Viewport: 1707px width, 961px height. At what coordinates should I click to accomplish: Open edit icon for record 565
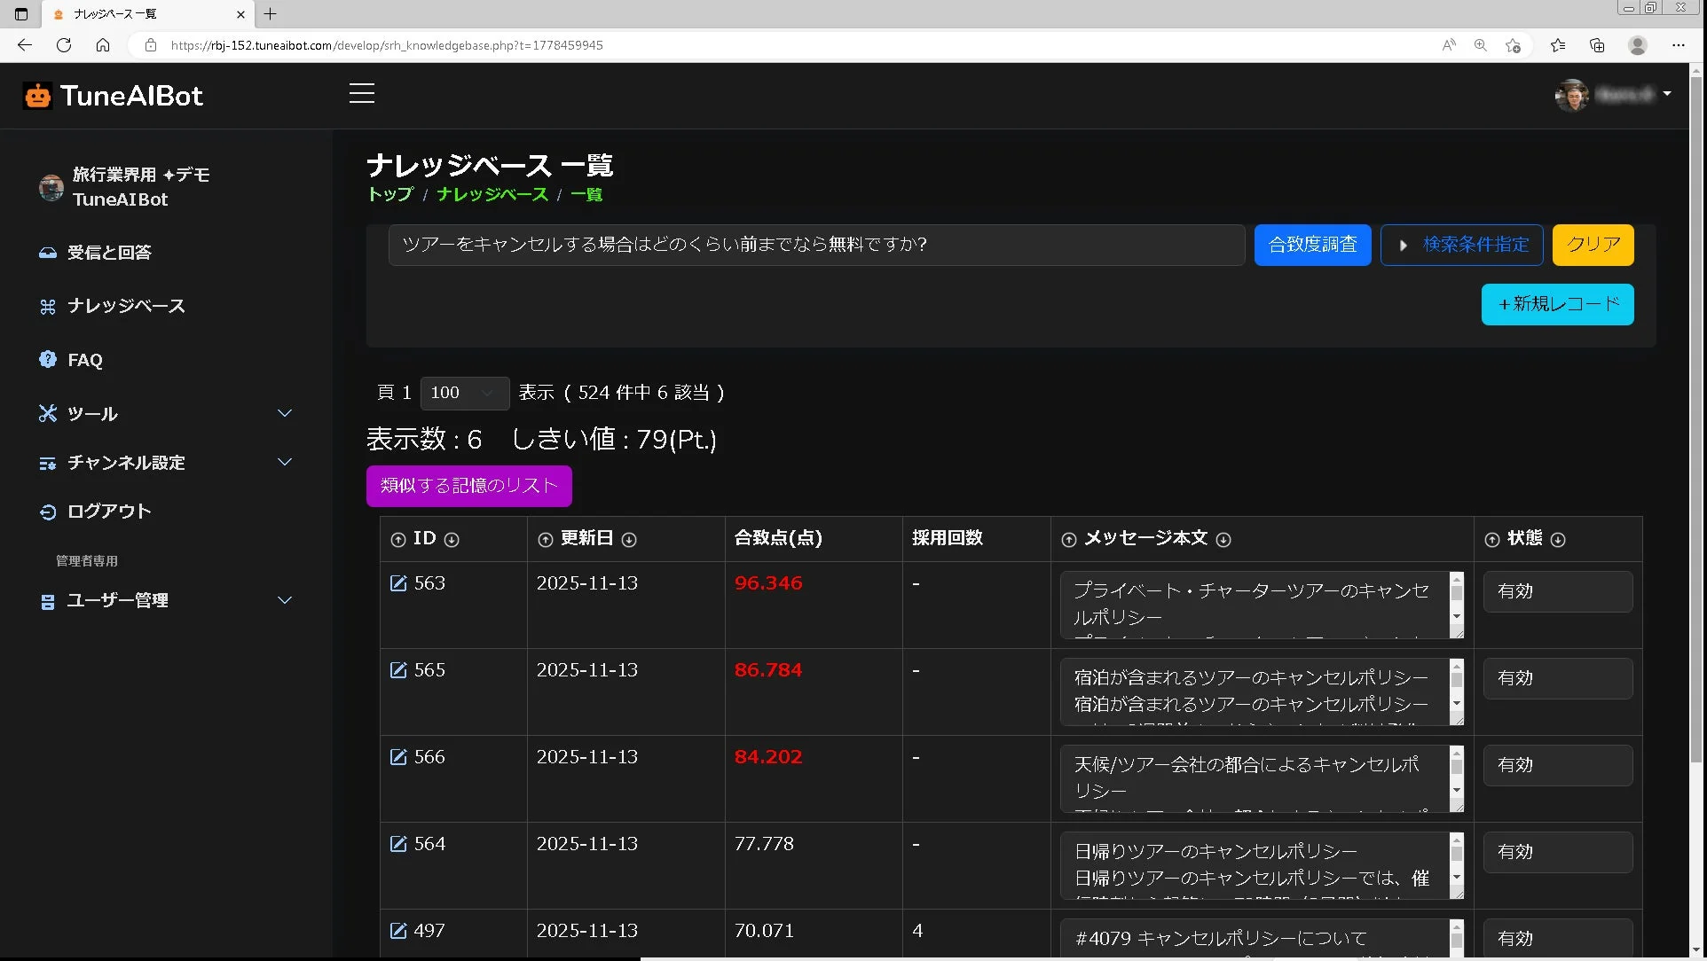coord(398,670)
